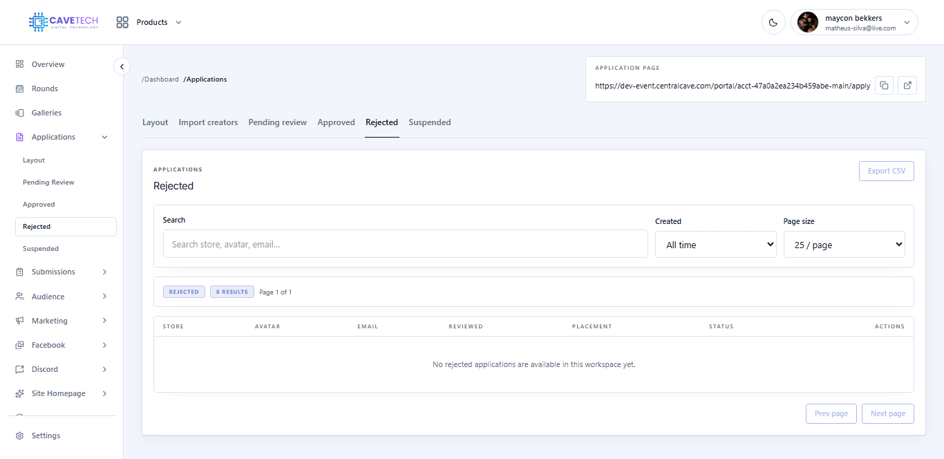Collapse the sidebar with arrow button
Viewport: 944px width, 459px height.
click(122, 66)
